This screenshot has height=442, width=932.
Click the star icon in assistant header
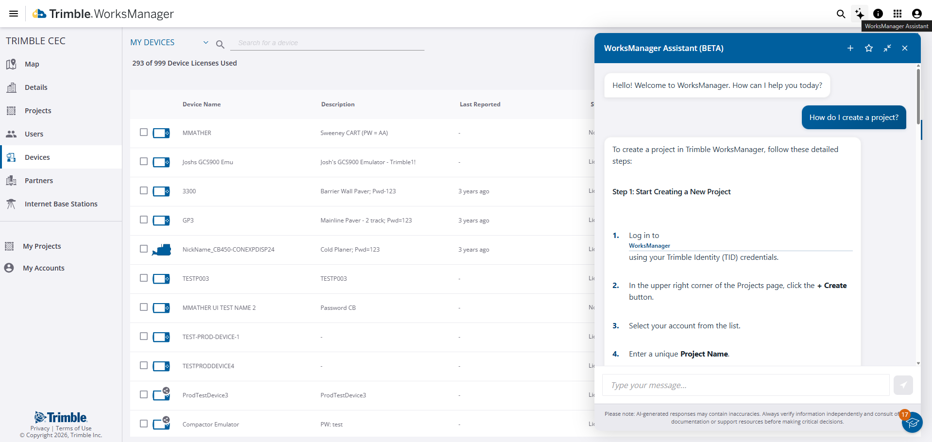pyautogui.click(x=869, y=48)
